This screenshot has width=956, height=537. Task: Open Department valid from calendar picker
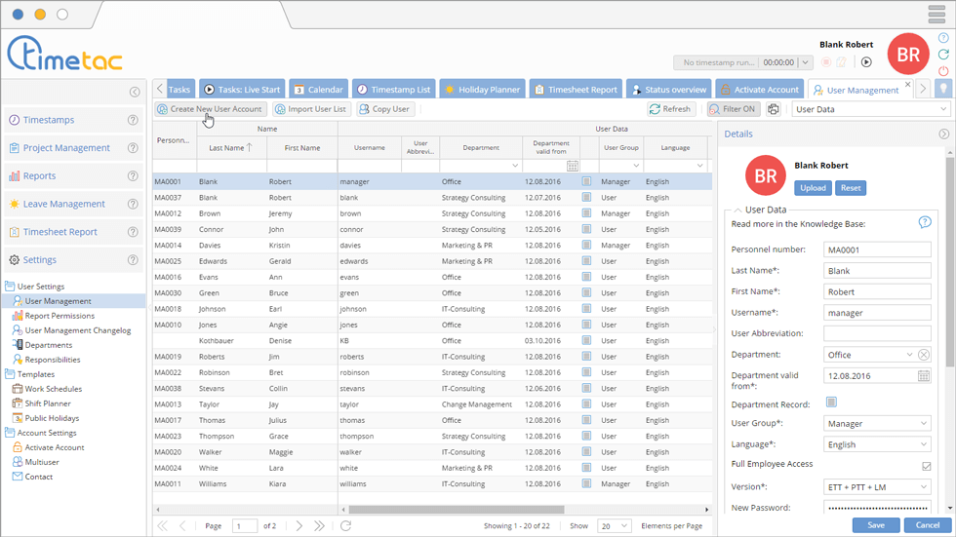[924, 376]
